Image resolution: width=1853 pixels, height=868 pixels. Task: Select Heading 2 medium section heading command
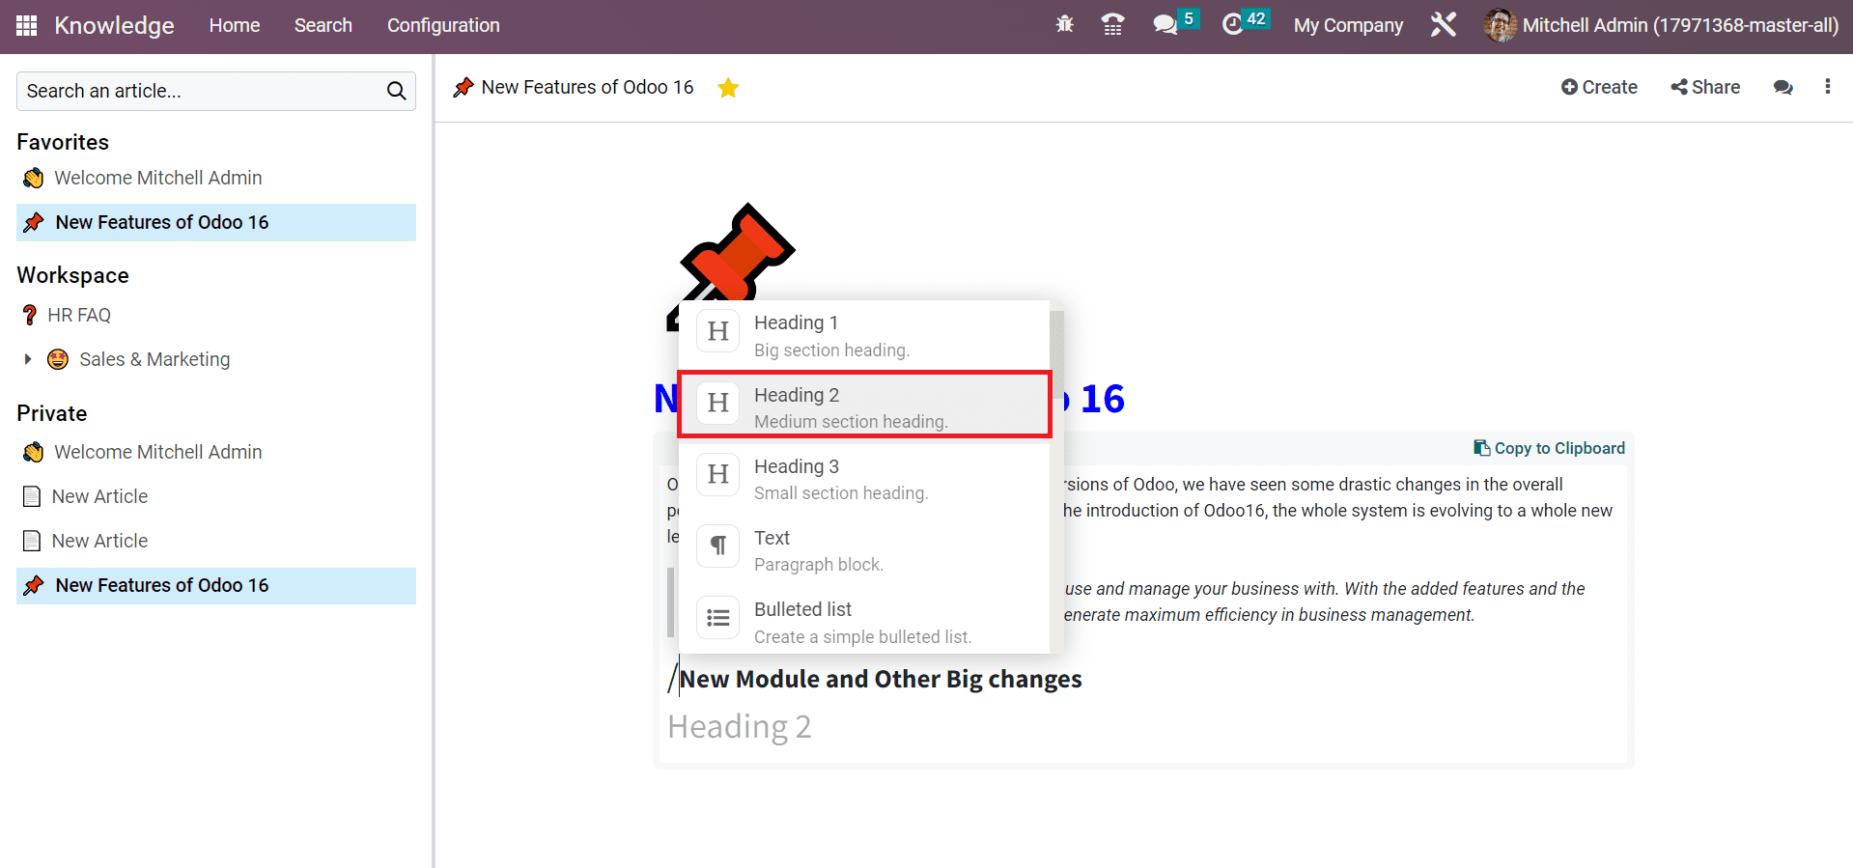tap(864, 404)
